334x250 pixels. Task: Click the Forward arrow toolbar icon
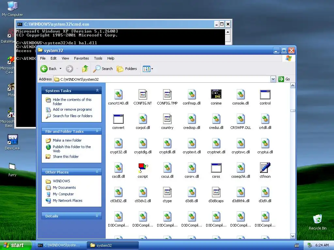pyautogui.click(x=69, y=69)
